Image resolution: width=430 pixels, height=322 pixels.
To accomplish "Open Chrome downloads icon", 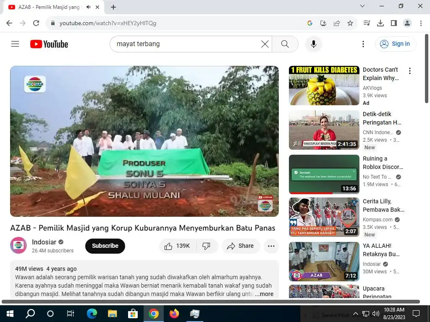I will pyautogui.click(x=380, y=23).
